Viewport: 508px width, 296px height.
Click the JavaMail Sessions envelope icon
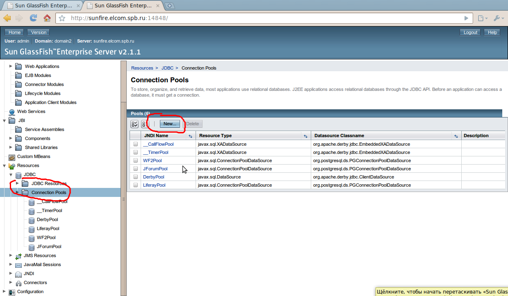tap(18, 265)
